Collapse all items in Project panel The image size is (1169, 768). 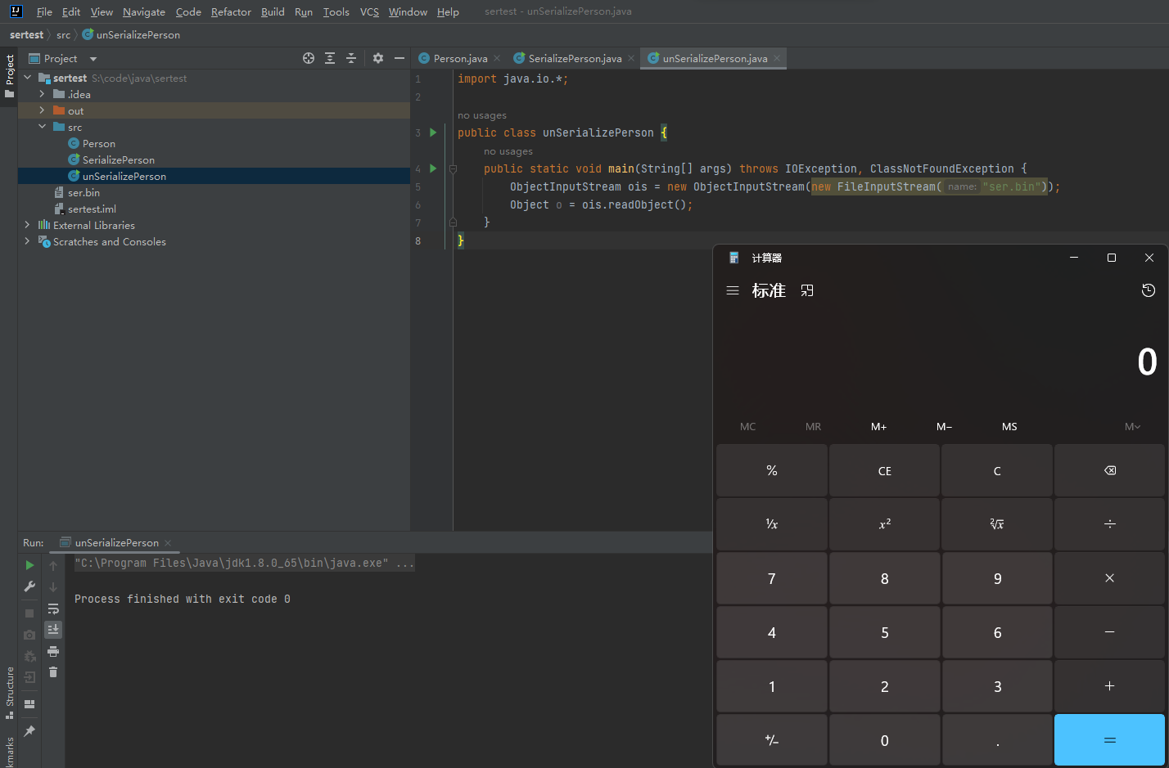[x=351, y=58]
